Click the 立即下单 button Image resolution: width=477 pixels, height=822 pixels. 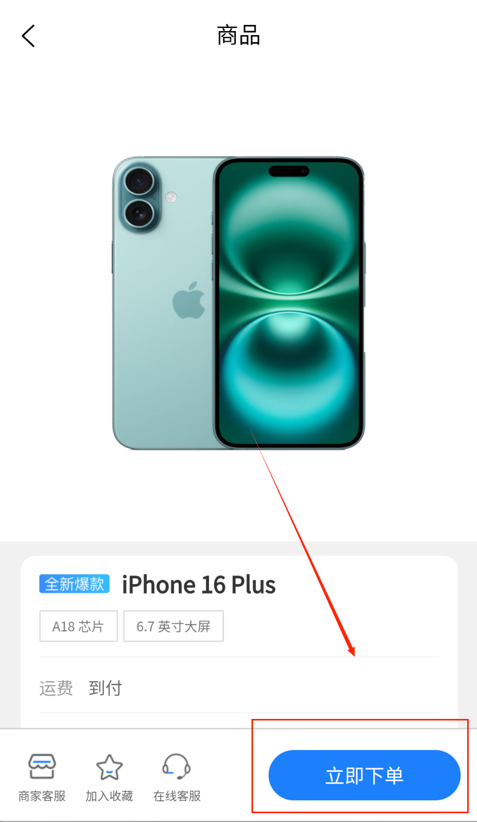point(364,775)
